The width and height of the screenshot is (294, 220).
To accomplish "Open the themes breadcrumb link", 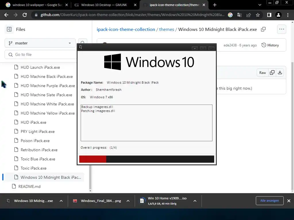I will (x=167, y=30).
